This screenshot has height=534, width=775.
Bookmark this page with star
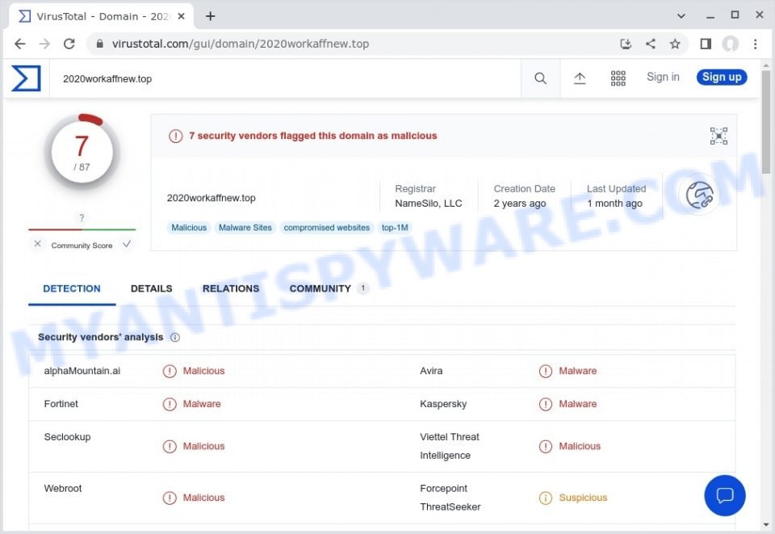tap(675, 44)
